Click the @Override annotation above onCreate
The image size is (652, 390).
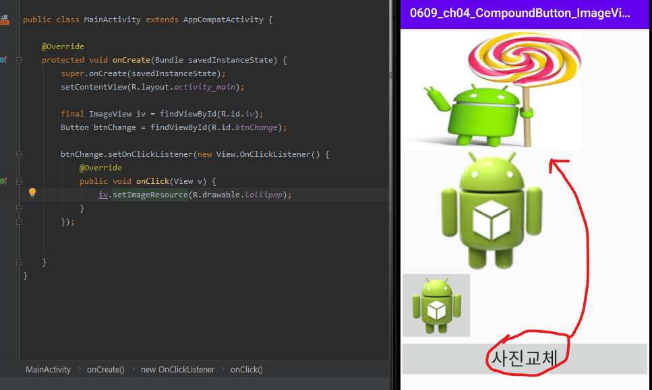pos(63,46)
